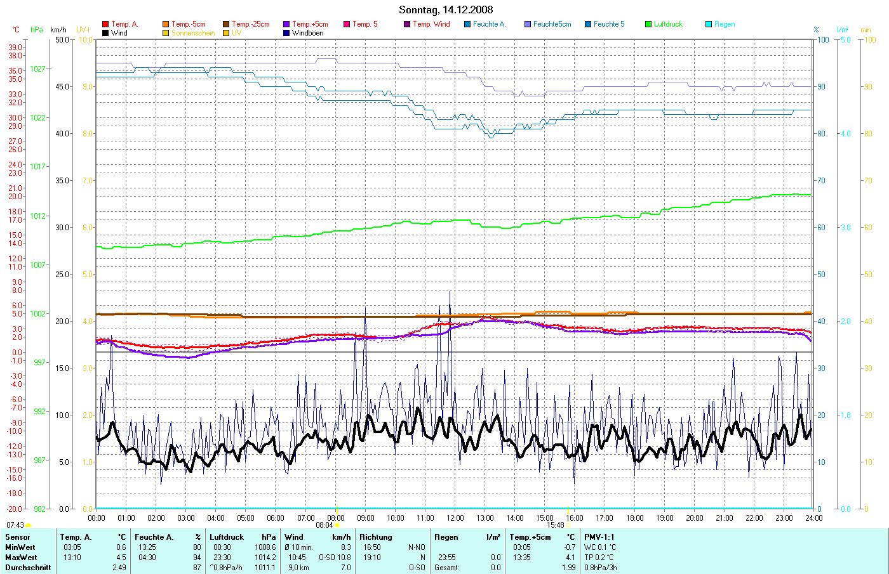The image size is (889, 574).
Task: Click the purple Temp.+5cm legend square
Action: (286, 24)
